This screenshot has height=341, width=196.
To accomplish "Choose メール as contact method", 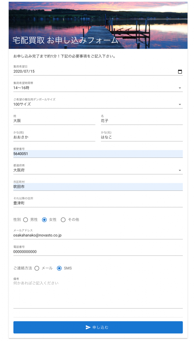I will pos(37,268).
